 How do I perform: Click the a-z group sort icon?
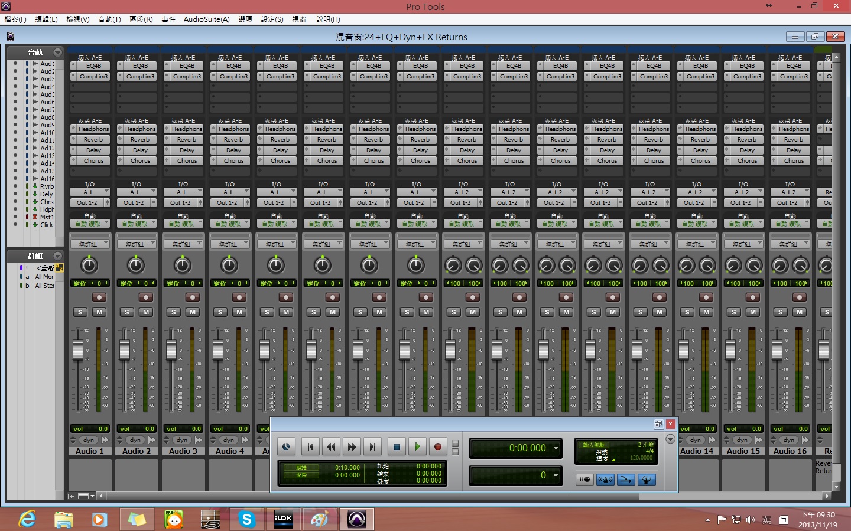[59, 268]
